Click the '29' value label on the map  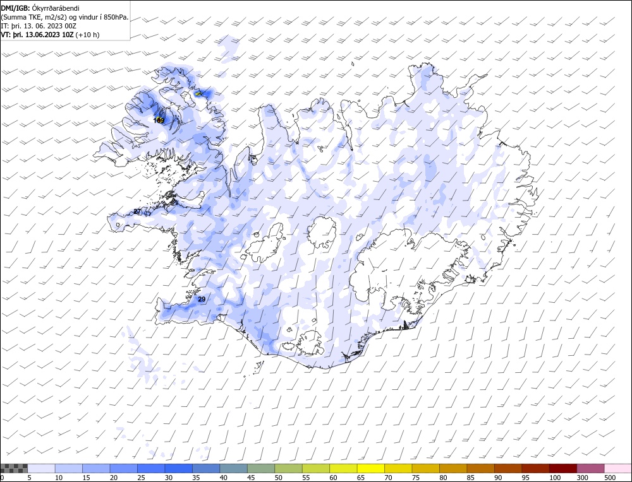tap(202, 299)
